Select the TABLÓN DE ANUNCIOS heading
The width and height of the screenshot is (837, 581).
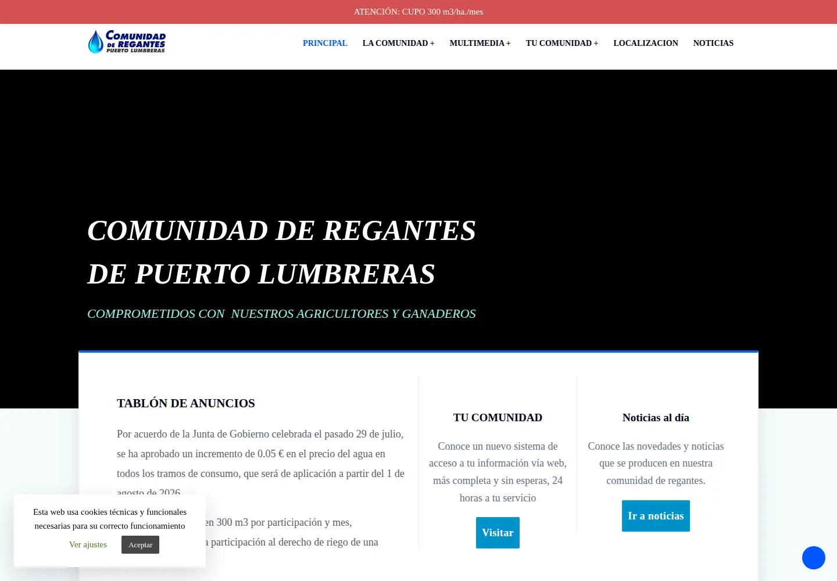point(186,403)
